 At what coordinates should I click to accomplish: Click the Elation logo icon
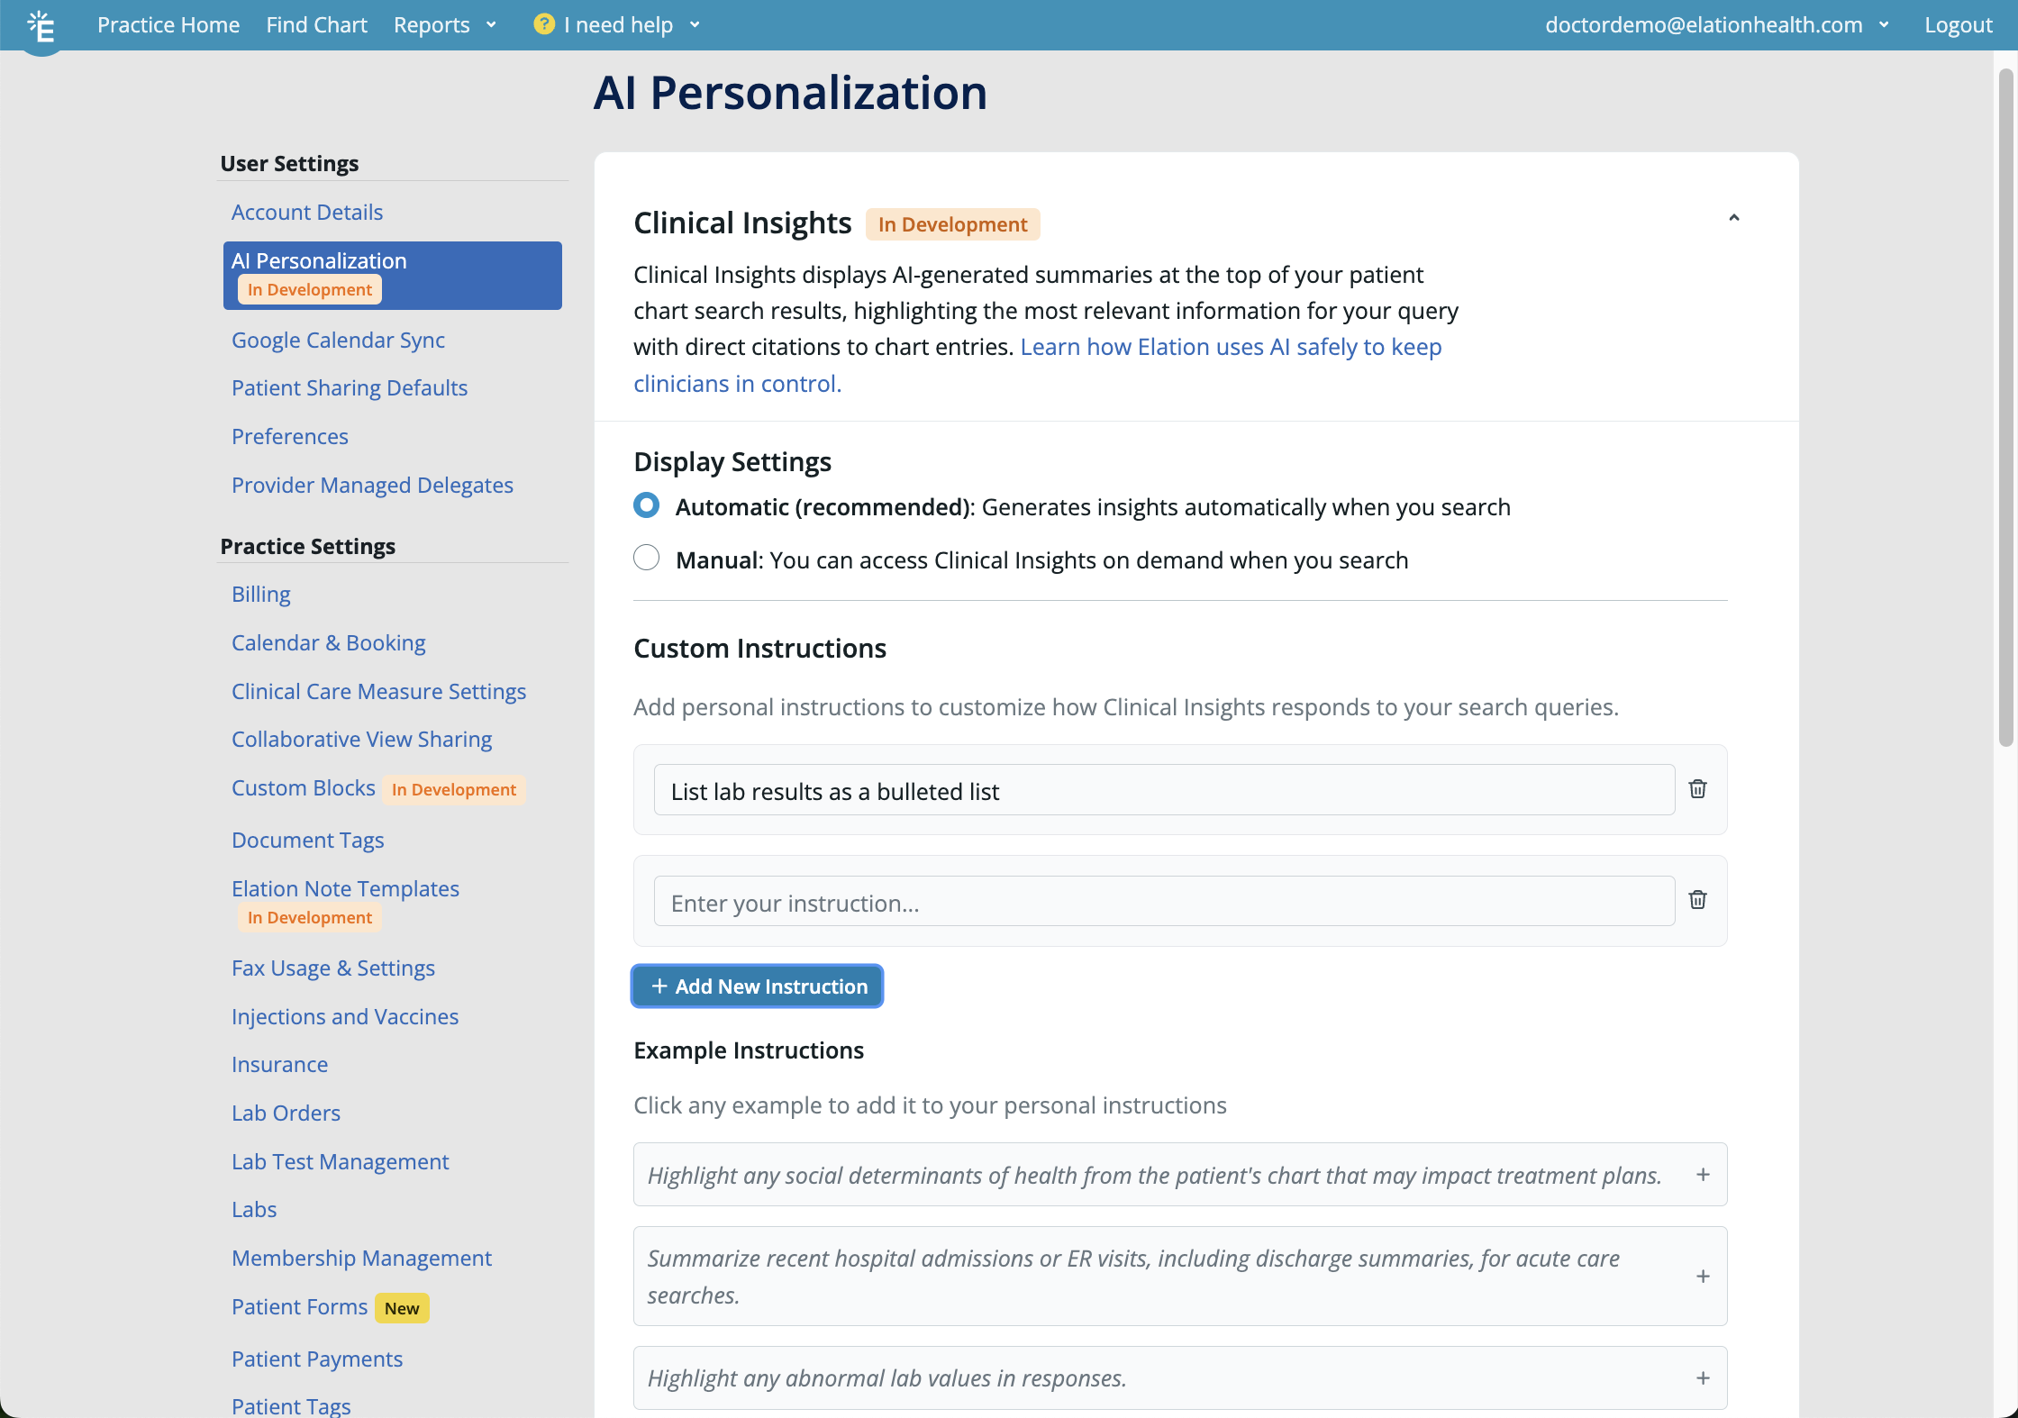41,27
